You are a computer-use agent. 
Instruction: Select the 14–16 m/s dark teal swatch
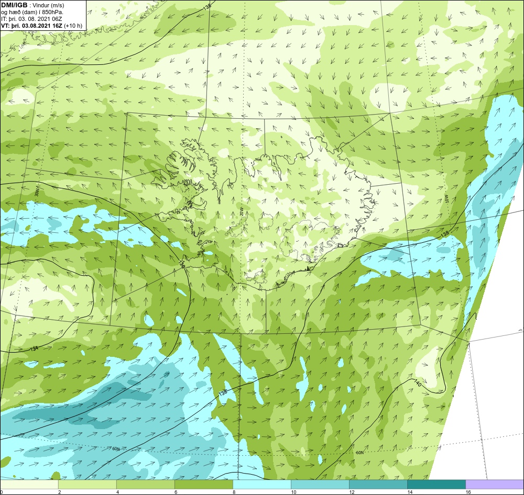[436, 485]
